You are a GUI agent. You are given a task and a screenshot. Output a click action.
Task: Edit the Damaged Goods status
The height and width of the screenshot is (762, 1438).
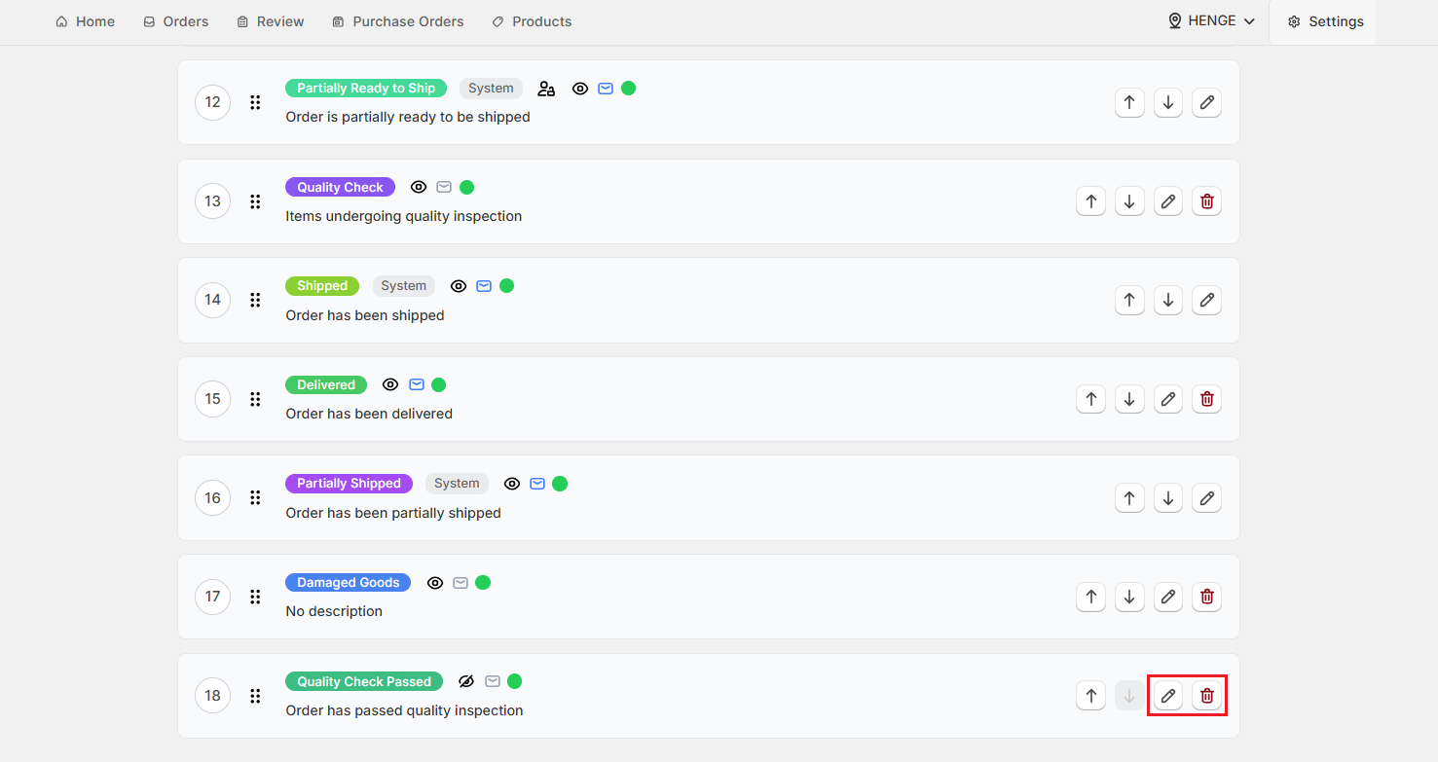[x=1168, y=597]
